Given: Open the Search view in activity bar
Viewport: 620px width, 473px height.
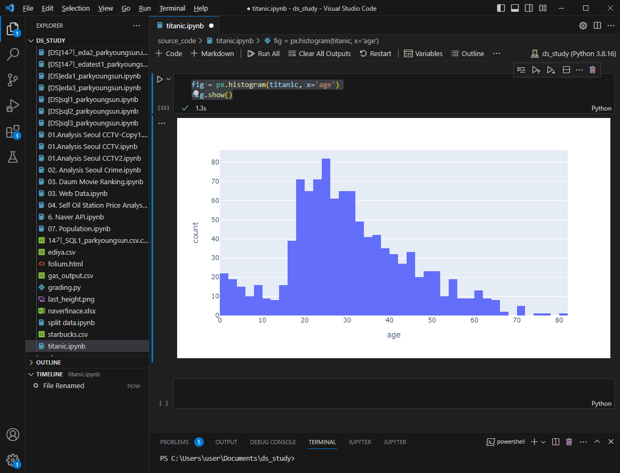Looking at the screenshot, I should click(13, 54).
